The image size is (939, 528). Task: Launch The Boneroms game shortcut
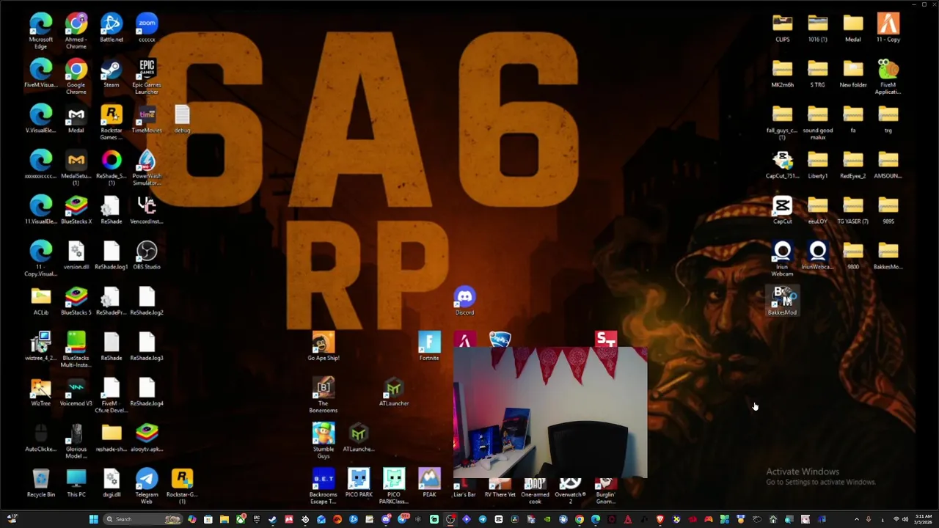[324, 395]
